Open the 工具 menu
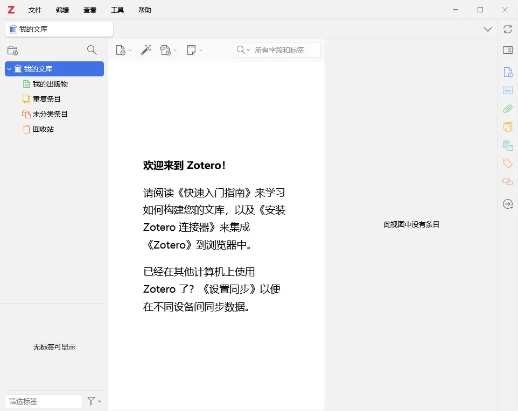Screen dimensions: 518x411 point(117,10)
